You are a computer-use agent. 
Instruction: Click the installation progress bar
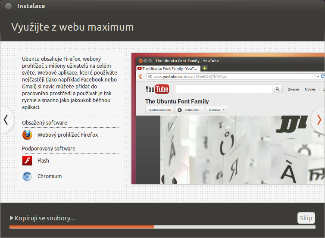(162, 227)
